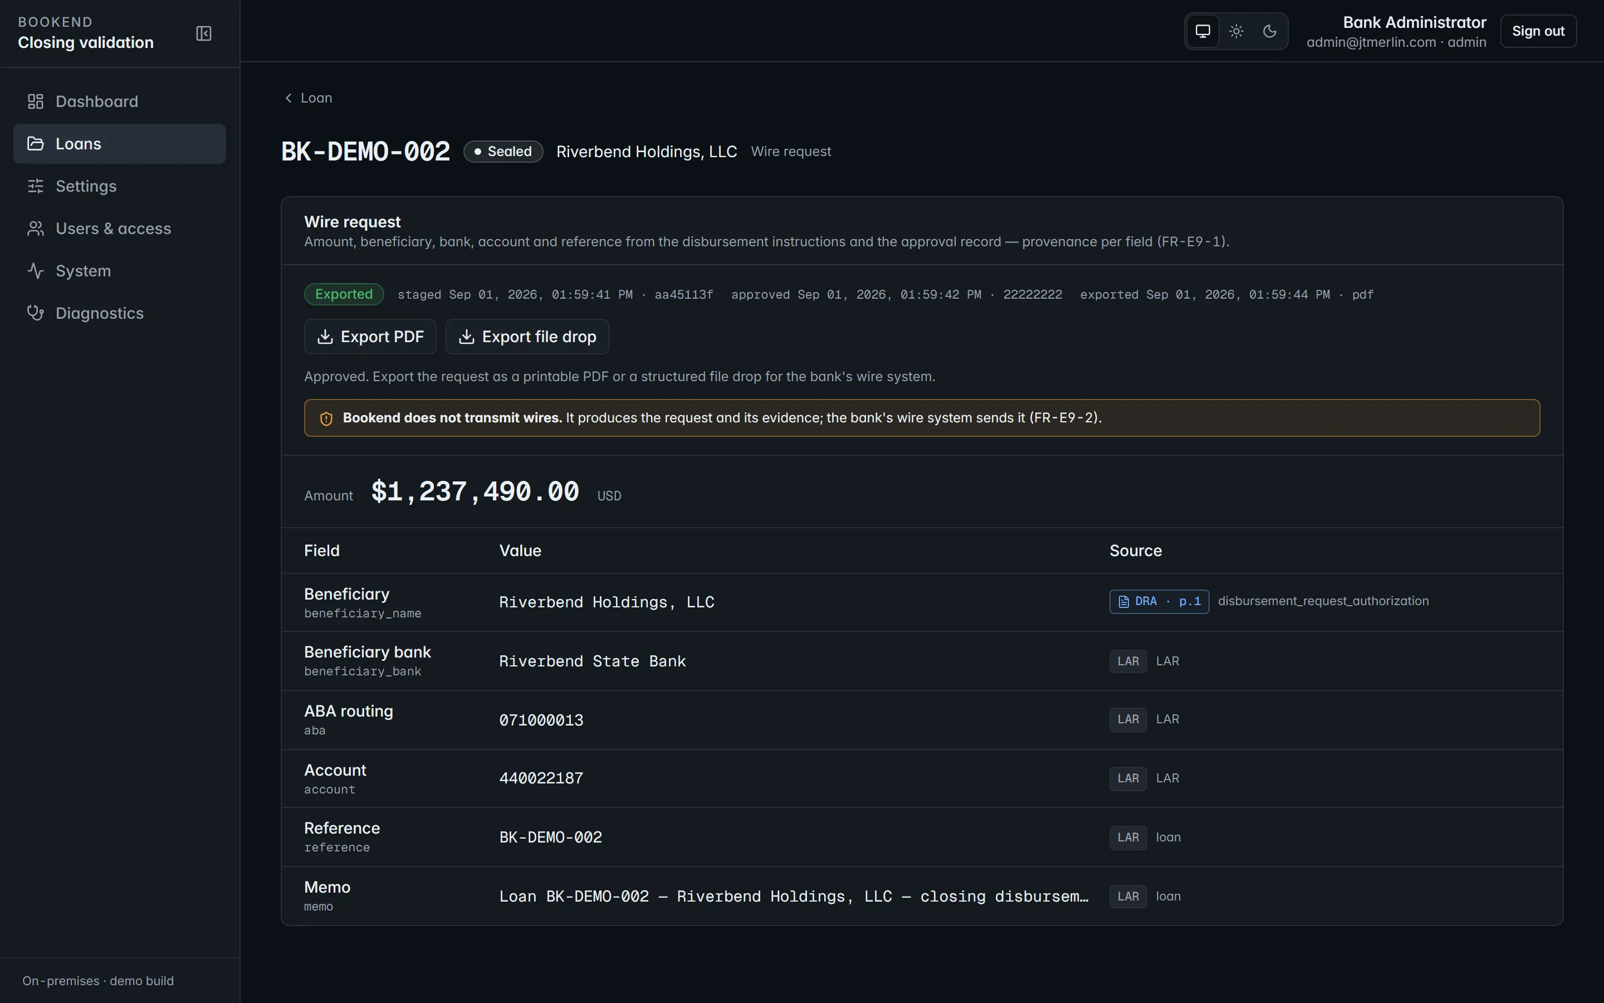Click the warning shield icon in banner
Screen dimensions: 1604x1003
[x=326, y=418]
